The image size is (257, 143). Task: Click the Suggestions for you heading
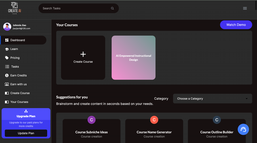click(x=72, y=97)
